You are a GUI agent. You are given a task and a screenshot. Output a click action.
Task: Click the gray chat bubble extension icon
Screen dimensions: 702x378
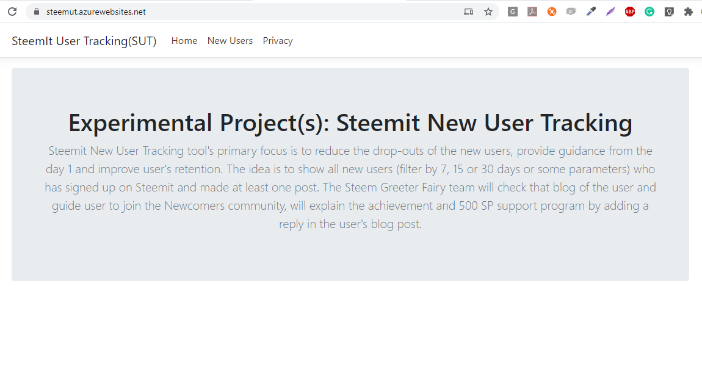coord(571,12)
